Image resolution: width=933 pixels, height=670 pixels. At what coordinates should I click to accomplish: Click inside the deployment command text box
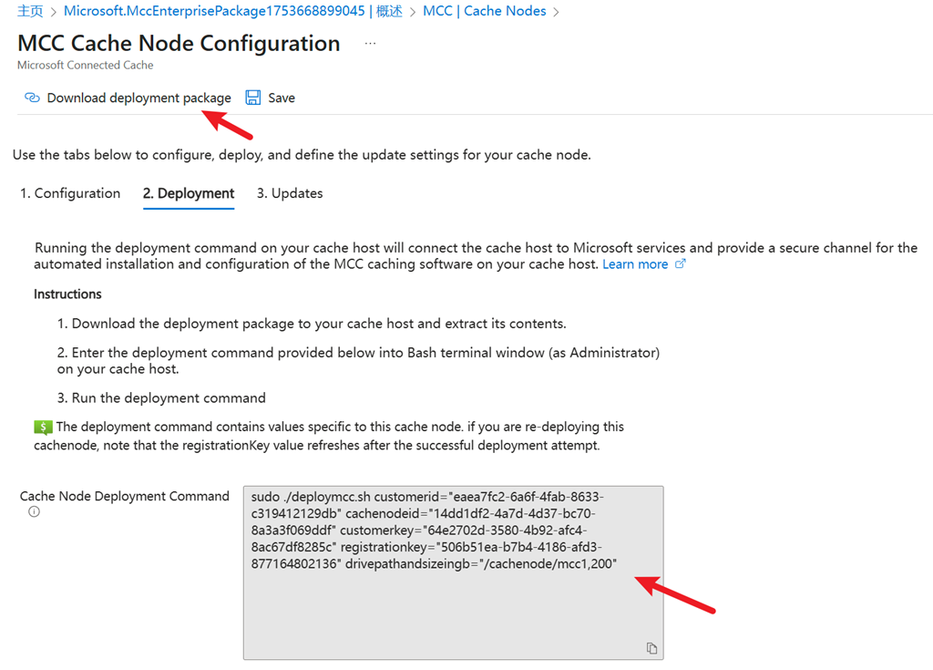454,572
